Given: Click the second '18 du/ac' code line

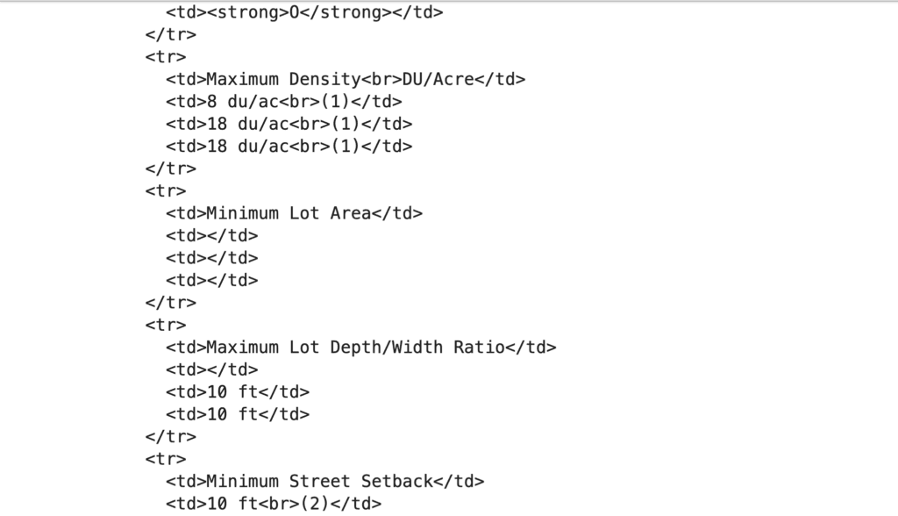Looking at the screenshot, I should [289, 147].
